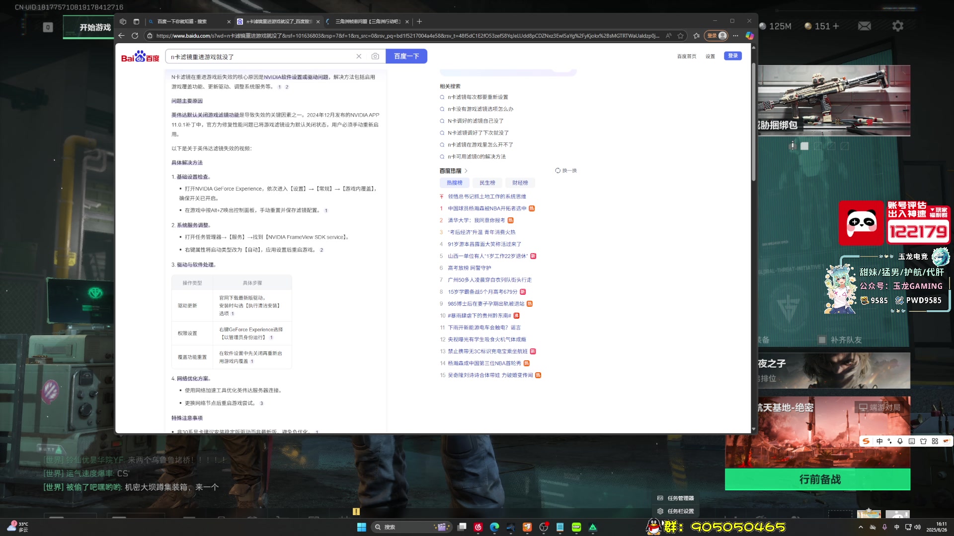Open the clock and date in taskbar
The height and width of the screenshot is (536, 954).
tap(936, 527)
